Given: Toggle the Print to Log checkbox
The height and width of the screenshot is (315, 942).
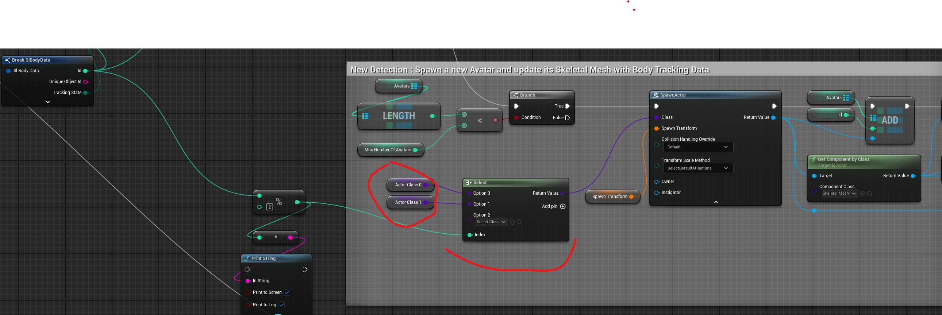Looking at the screenshot, I should pos(281,305).
